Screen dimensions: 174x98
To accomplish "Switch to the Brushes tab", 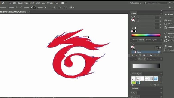I will click(x=148, y=40).
